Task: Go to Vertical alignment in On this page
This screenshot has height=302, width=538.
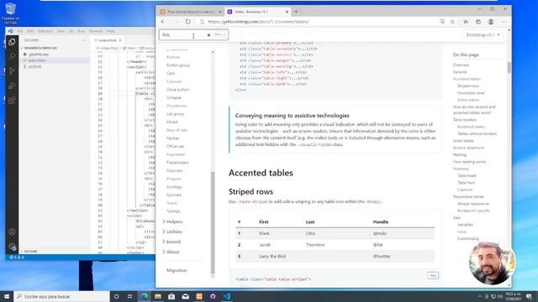Action: click(x=468, y=148)
